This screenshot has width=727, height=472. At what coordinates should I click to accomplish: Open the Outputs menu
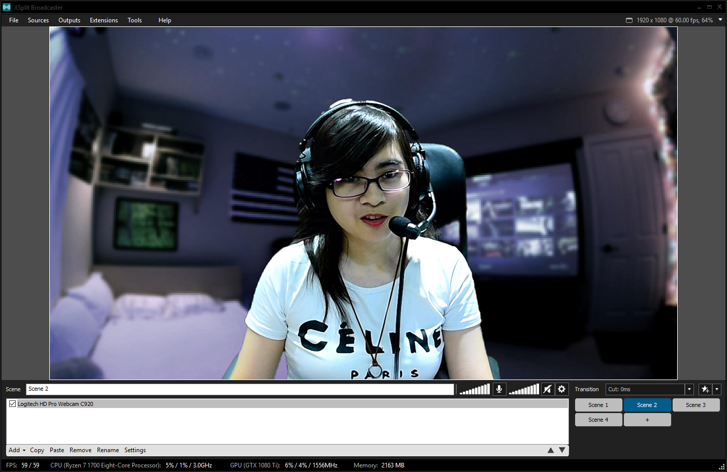click(x=70, y=20)
